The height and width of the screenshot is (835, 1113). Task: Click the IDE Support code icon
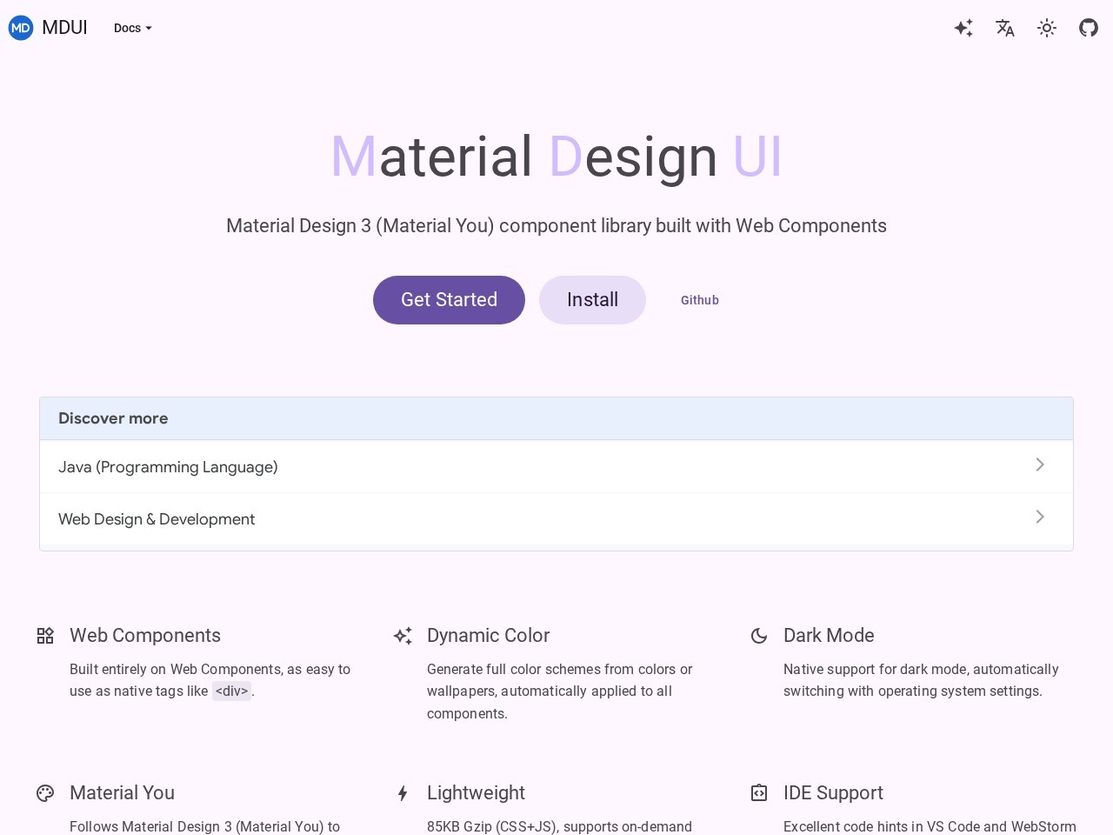click(759, 793)
